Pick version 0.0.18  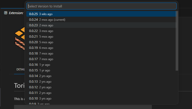(41, 53)
